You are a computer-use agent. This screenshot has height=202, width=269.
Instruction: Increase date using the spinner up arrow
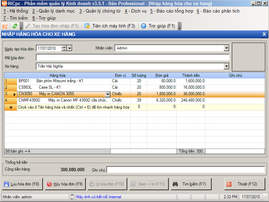pyautogui.click(x=64, y=47)
